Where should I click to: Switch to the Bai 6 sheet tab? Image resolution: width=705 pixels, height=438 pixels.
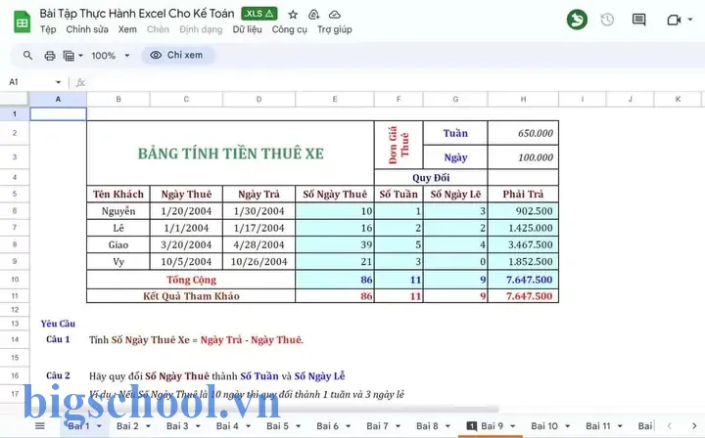coord(327,426)
